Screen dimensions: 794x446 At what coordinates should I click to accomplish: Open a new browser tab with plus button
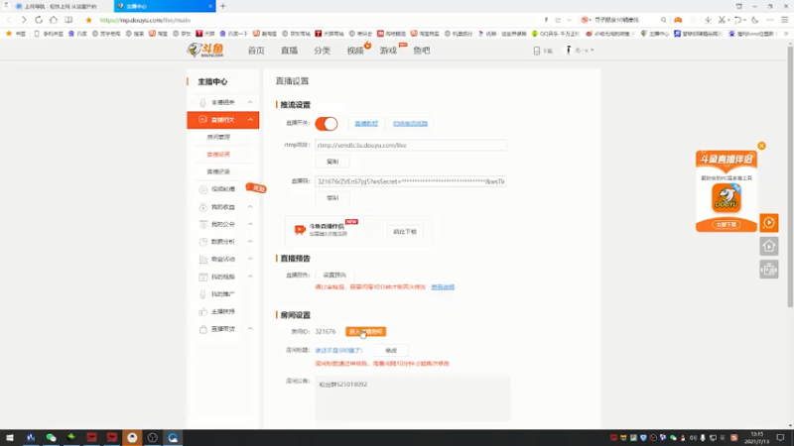click(222, 6)
